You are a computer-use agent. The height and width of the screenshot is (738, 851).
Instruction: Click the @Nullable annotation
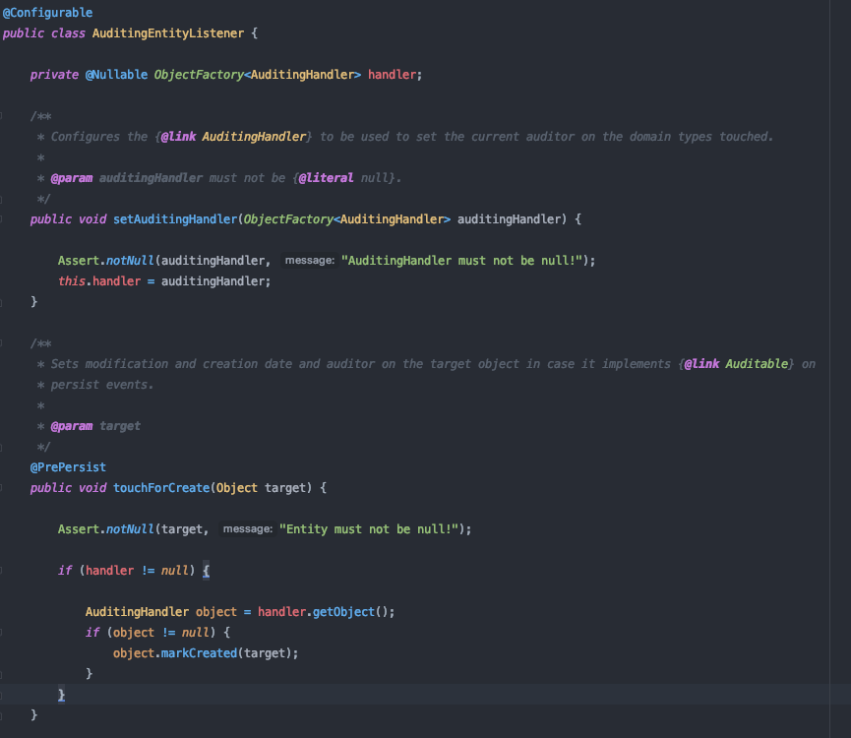[x=116, y=75]
